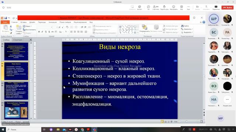Open the Change case (Aa) dropdown

pos(60,32)
